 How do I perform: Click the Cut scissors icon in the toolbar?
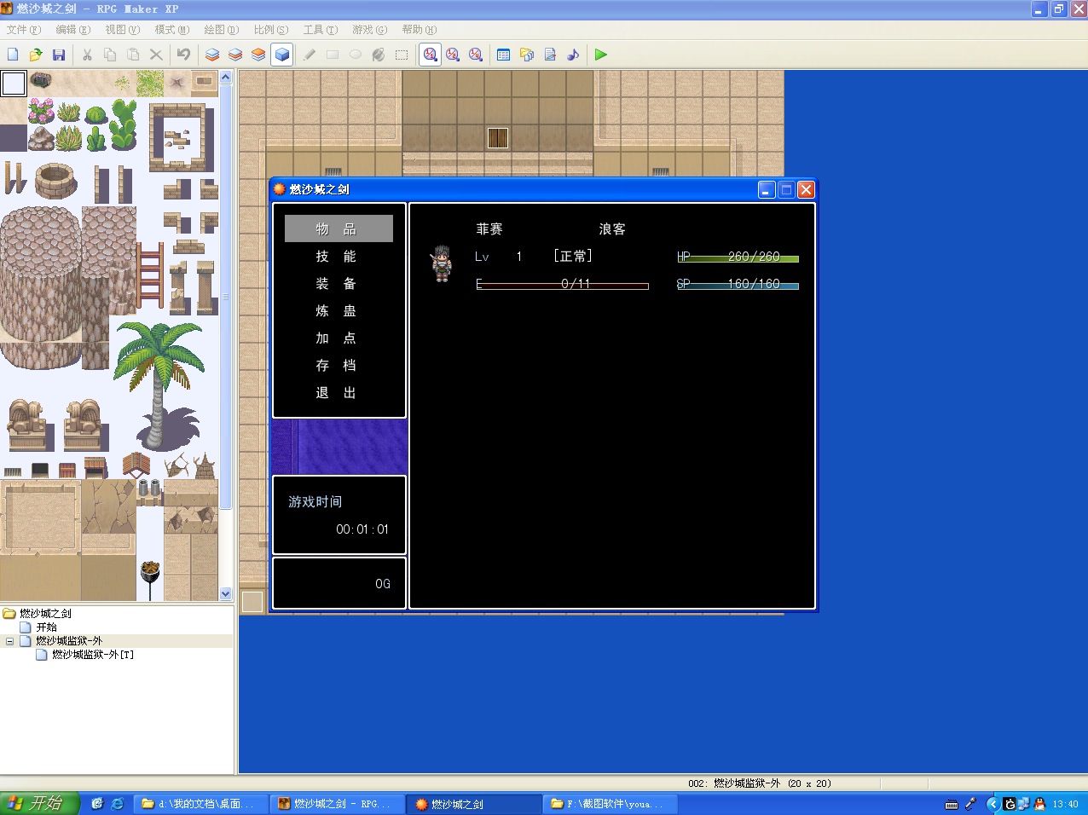click(x=87, y=55)
